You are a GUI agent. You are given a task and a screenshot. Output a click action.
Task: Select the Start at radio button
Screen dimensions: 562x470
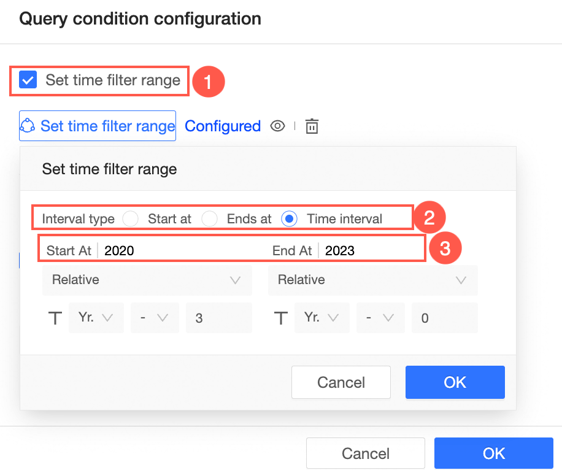(x=131, y=218)
